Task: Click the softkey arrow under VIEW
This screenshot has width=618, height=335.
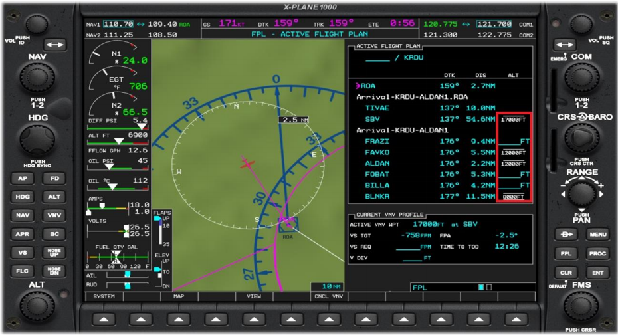Action: [253, 319]
